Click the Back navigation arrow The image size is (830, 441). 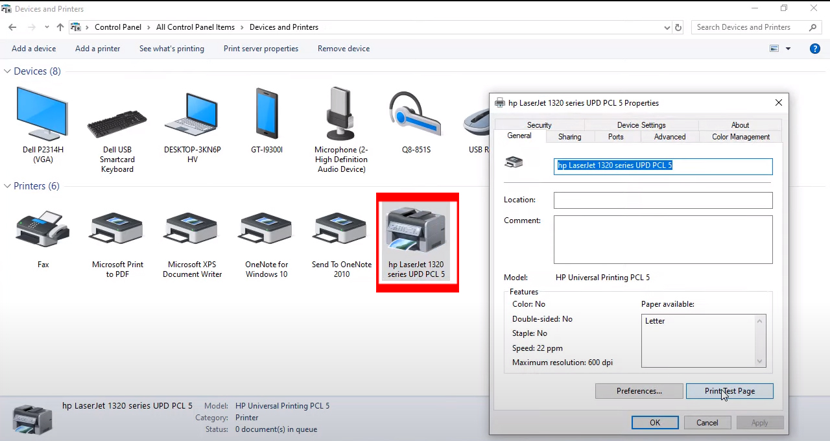tap(12, 27)
